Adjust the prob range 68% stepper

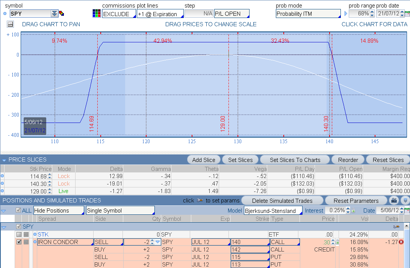(372, 13)
